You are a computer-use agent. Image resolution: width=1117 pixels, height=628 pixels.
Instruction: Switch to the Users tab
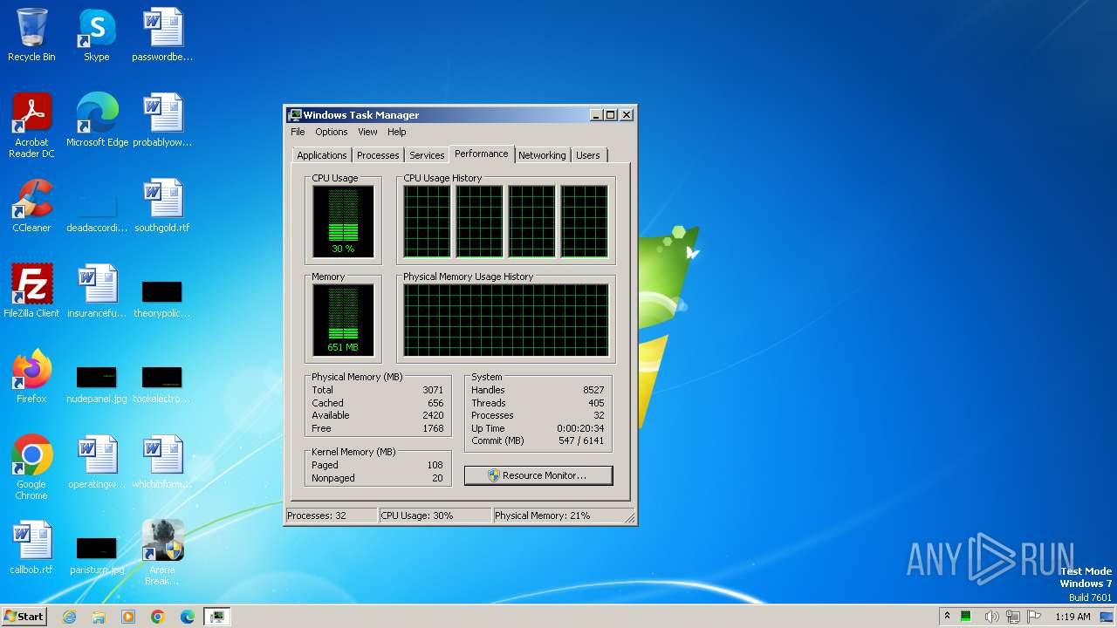coord(588,155)
